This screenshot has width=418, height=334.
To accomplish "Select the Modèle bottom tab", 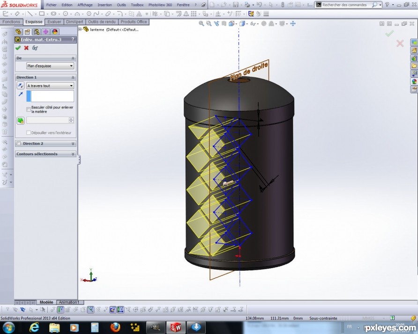I will 46,302.
